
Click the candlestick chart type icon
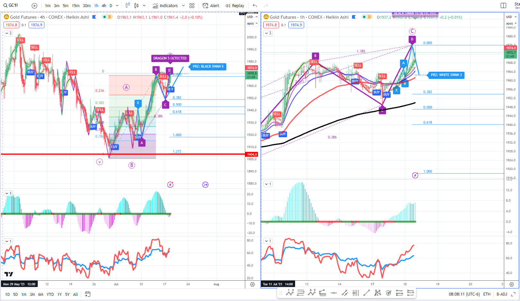point(136,5)
